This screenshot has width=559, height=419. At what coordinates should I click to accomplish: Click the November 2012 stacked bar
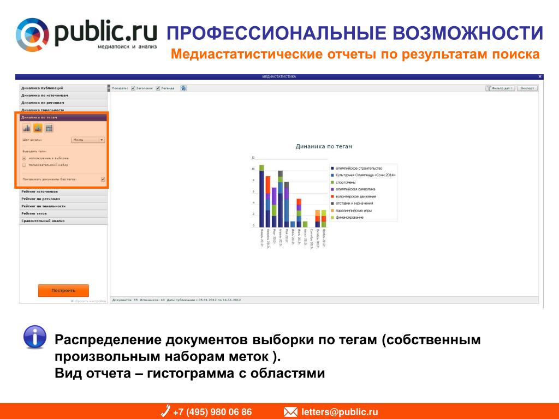click(x=324, y=219)
